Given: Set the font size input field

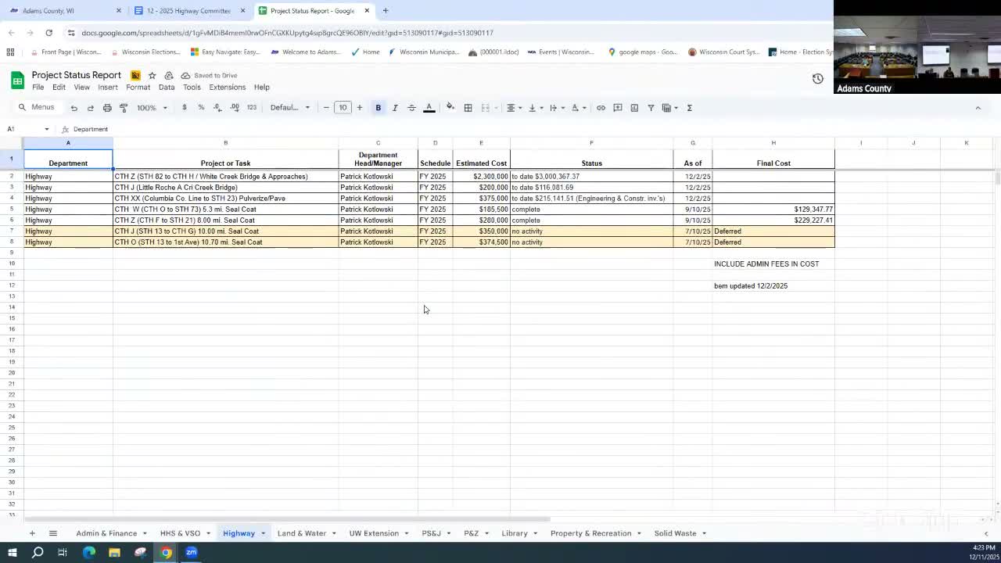Looking at the screenshot, I should click(x=343, y=108).
